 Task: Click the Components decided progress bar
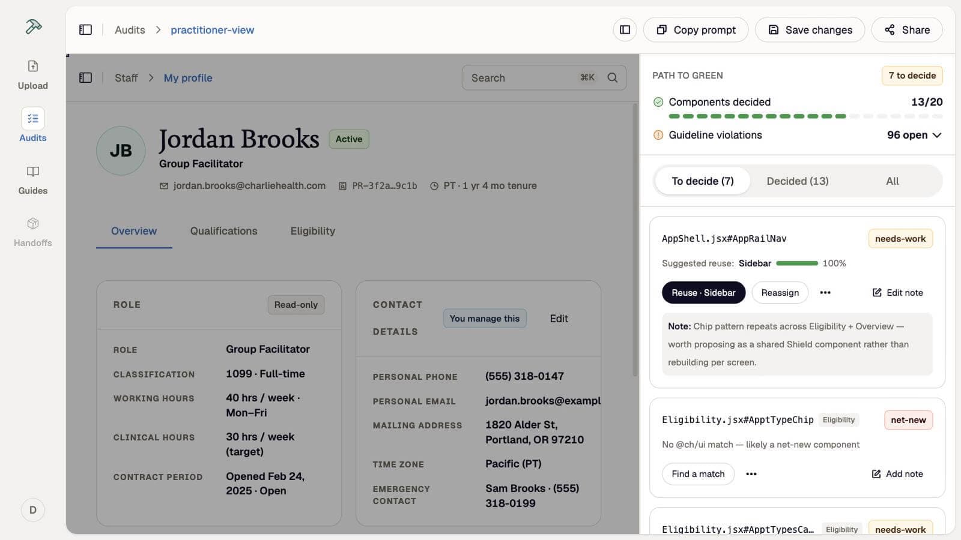pos(805,116)
